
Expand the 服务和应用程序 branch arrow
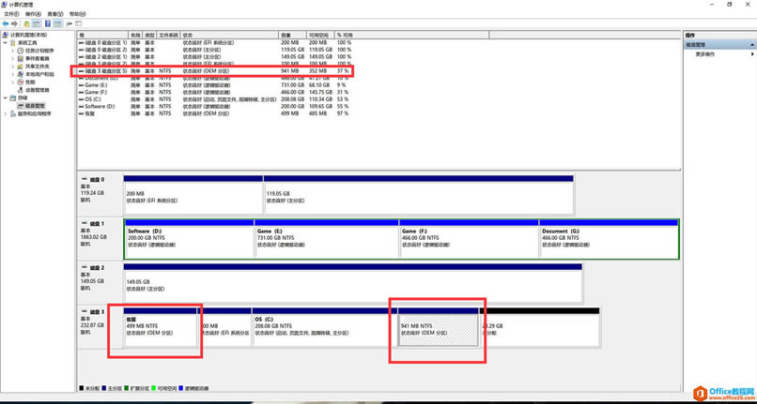click(x=6, y=113)
